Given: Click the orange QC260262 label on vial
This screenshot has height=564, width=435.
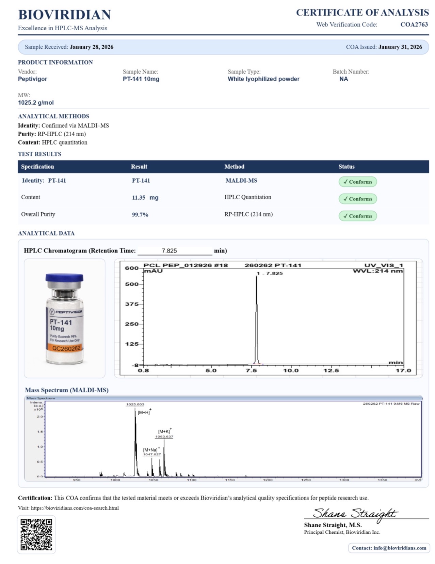Looking at the screenshot, I should tap(66, 348).
